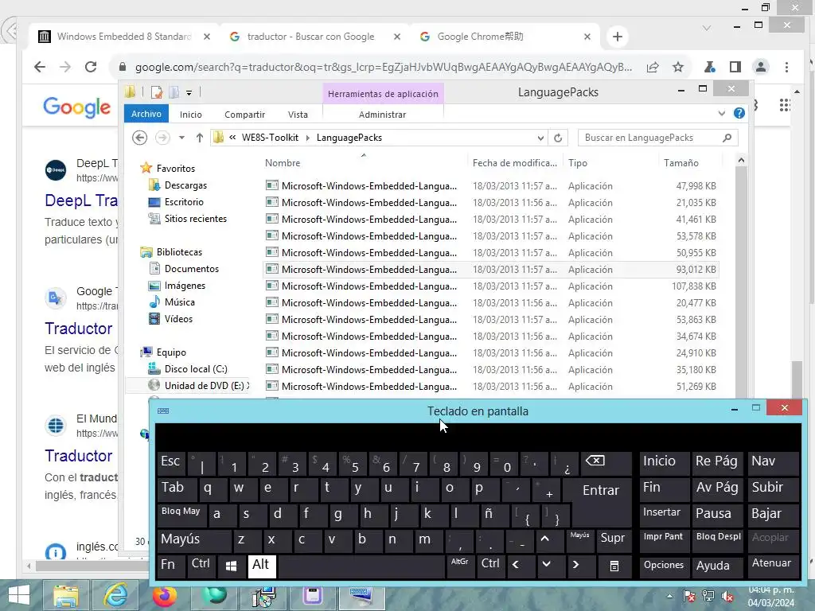Click the Chrome address bar URL
Image resolution: width=815 pixels, height=611 pixels.
coord(384,67)
